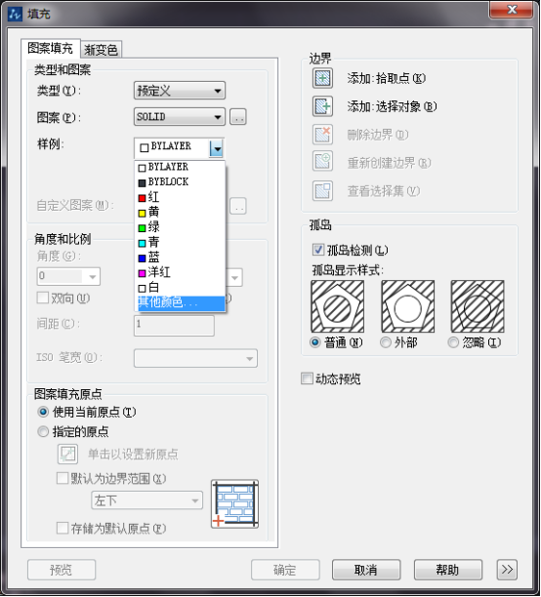Screen dimensions: 541x597
Task: Select the 使用当前原点 radio button
Action: point(43,412)
